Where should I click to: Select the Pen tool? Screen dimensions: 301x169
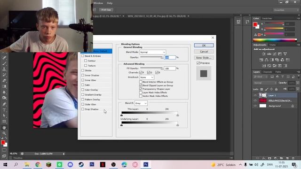(4, 104)
